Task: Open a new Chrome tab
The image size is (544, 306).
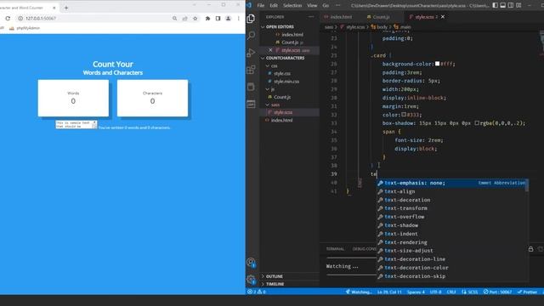Action: point(66,8)
